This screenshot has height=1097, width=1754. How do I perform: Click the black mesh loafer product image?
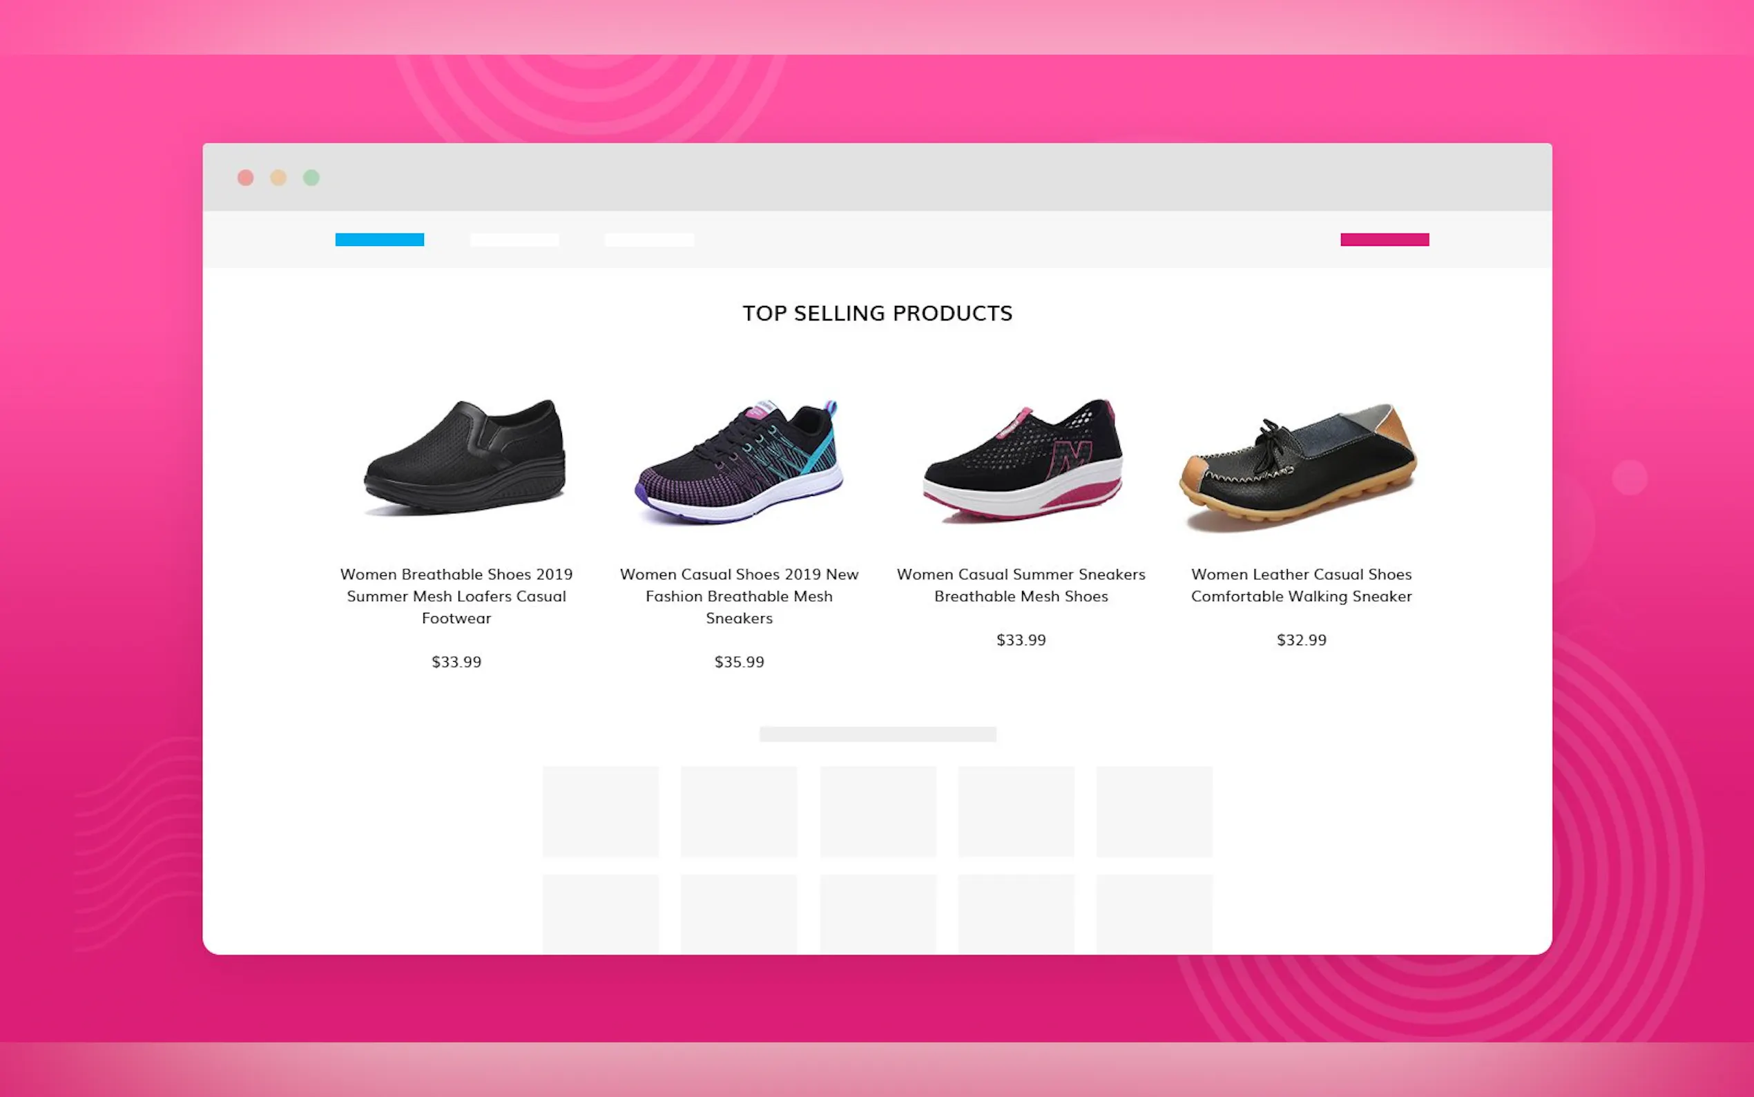pos(465,457)
